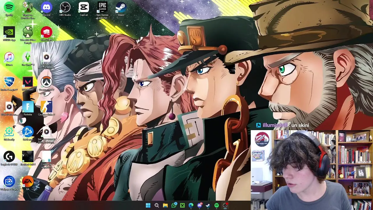Select the Rocket League desktop icon
Image resolution: width=373 pixels, height=210 pixels.
tap(9, 84)
